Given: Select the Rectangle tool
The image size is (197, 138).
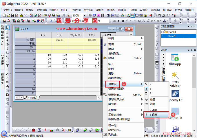Looking at the screenshot, I should coord(7,82).
